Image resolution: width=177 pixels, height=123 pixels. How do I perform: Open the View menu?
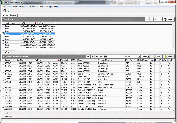click(x=15, y=6)
